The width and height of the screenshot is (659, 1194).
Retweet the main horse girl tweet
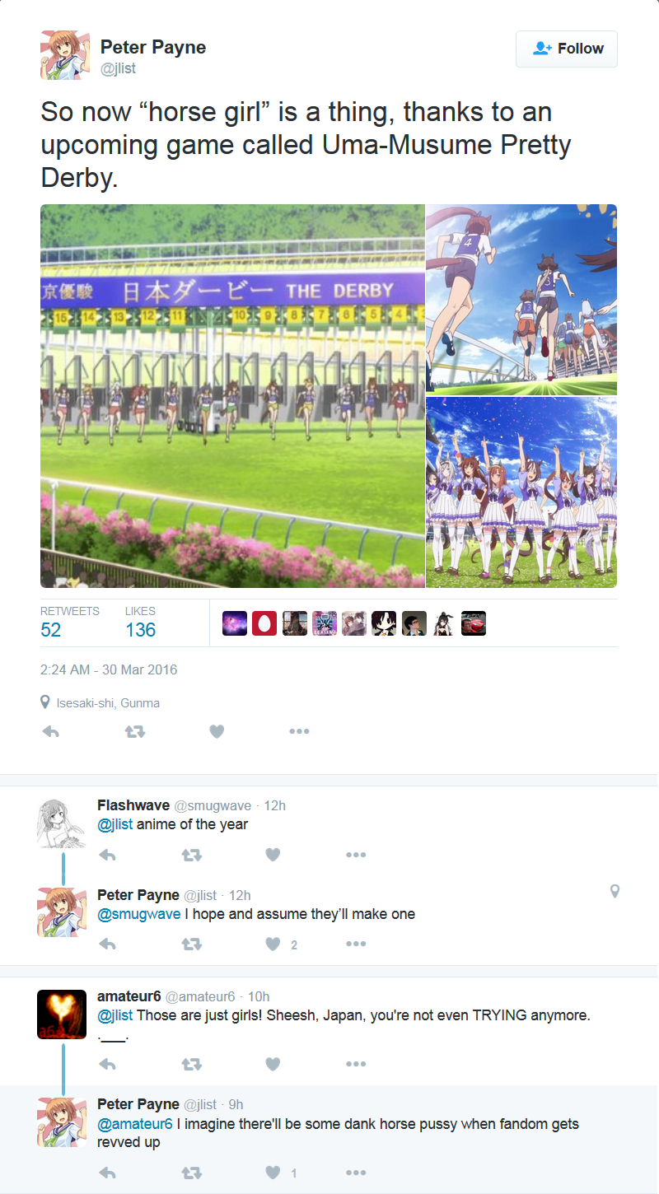(134, 731)
